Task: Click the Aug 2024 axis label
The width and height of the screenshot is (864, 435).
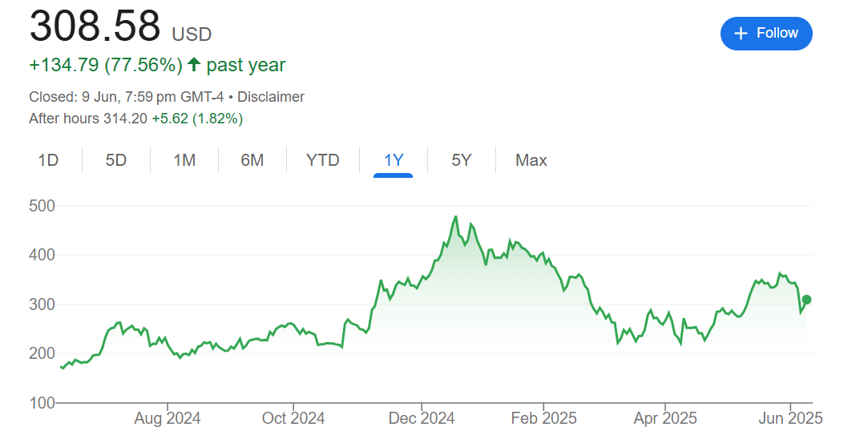Action: [168, 418]
